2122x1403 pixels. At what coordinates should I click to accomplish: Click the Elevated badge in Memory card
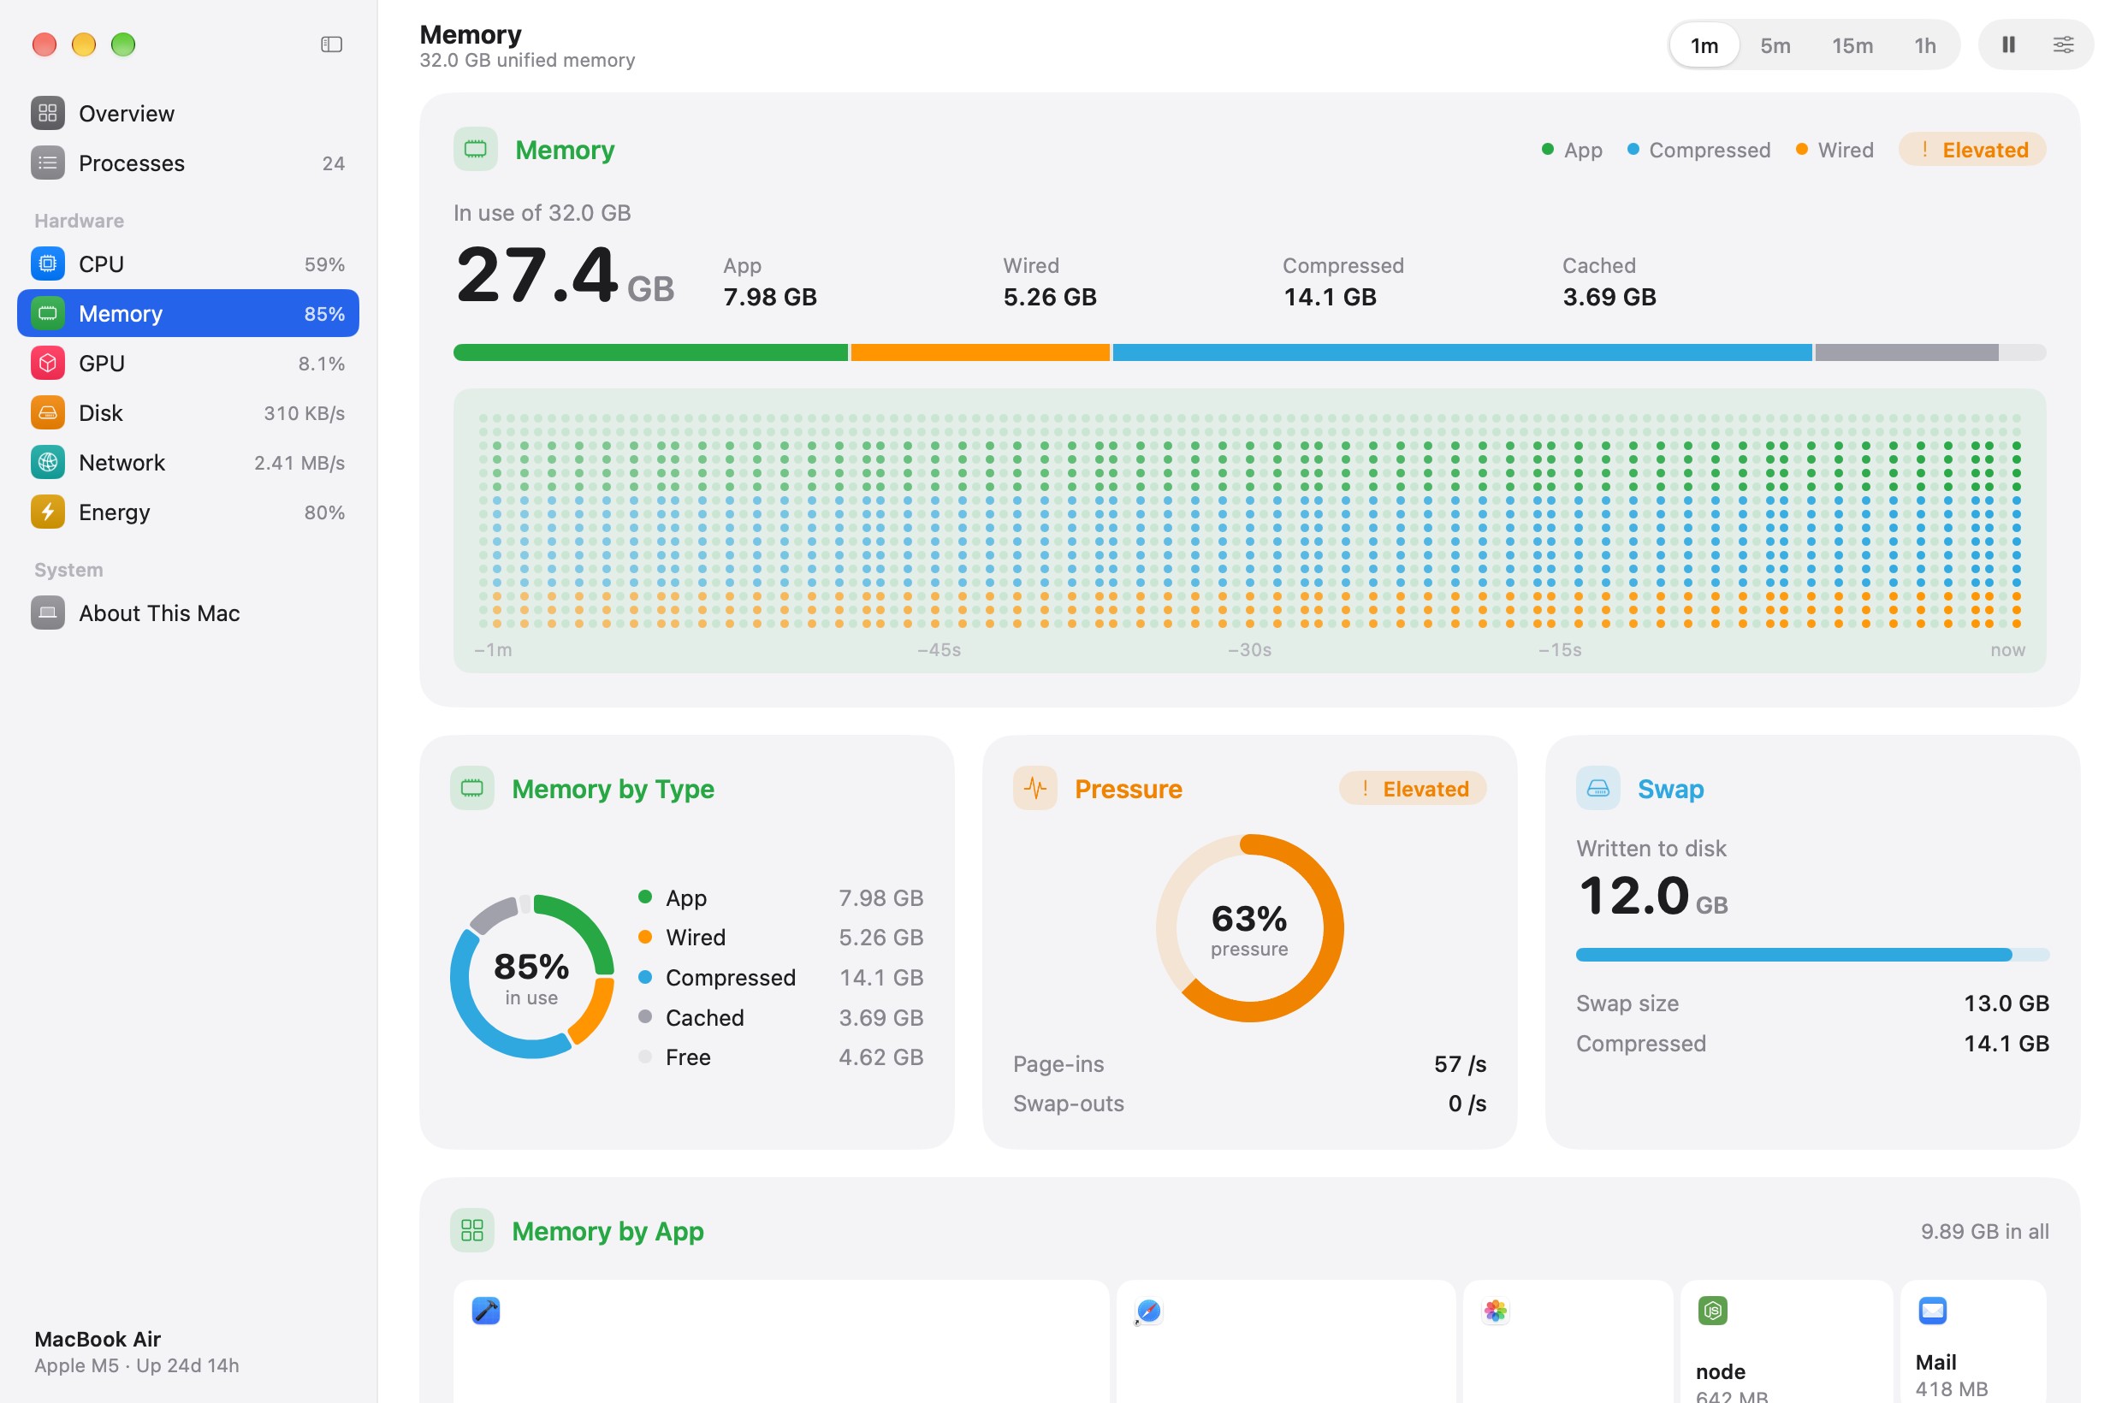[x=1971, y=150]
